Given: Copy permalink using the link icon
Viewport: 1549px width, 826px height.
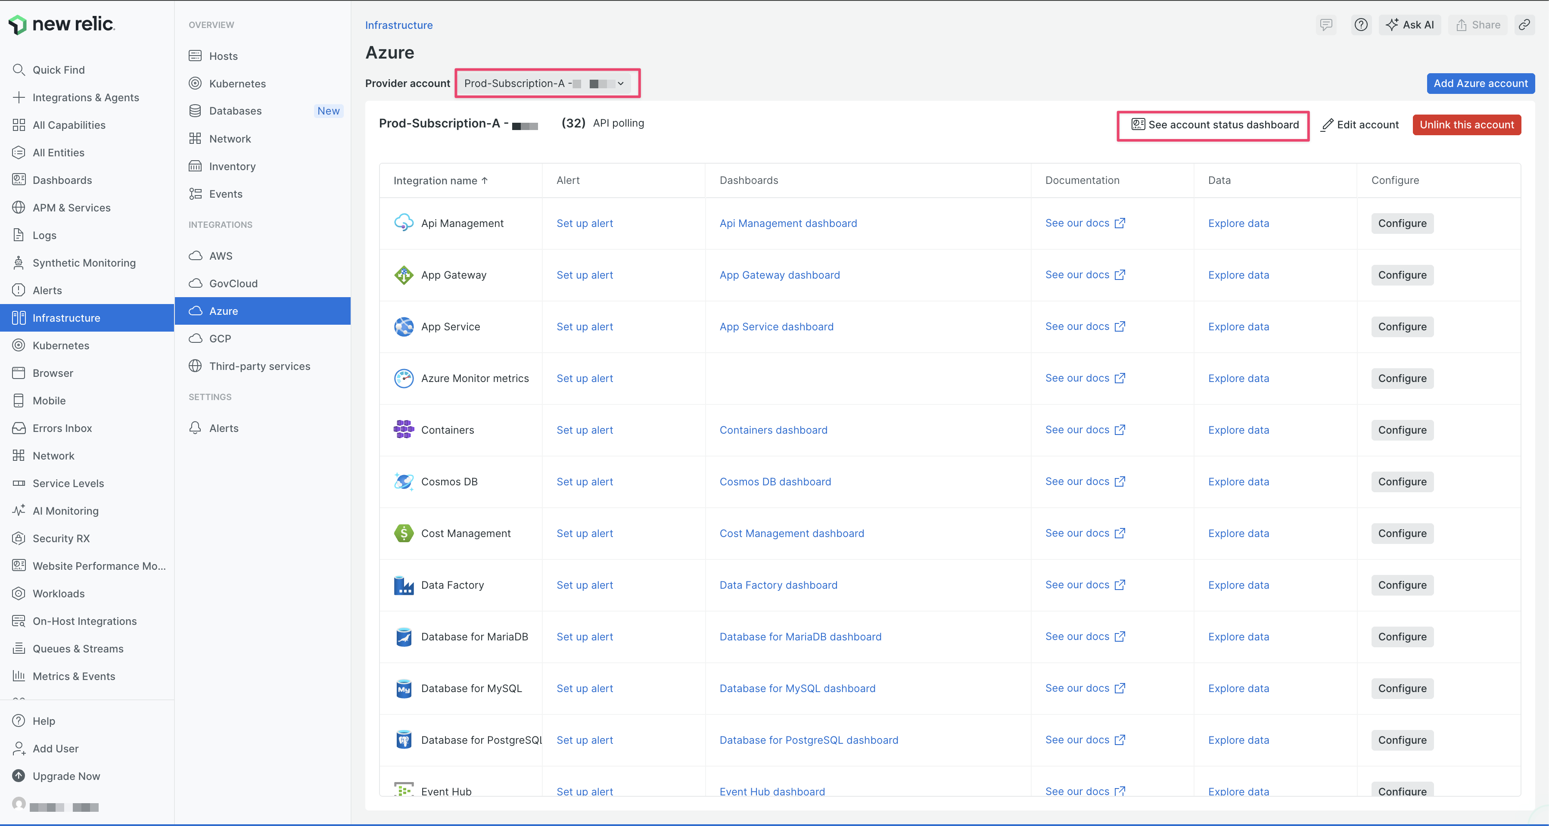Looking at the screenshot, I should click(x=1524, y=25).
